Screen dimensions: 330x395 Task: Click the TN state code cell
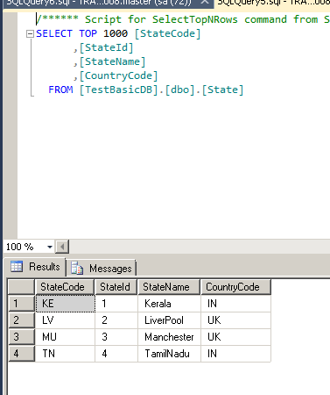(x=65, y=354)
